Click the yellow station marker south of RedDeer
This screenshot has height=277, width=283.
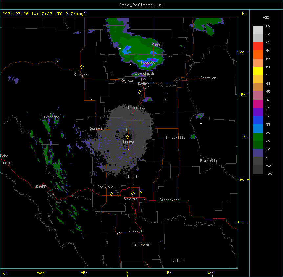click(x=140, y=92)
